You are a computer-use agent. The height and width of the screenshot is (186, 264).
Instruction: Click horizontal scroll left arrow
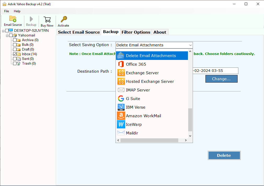click(118, 140)
